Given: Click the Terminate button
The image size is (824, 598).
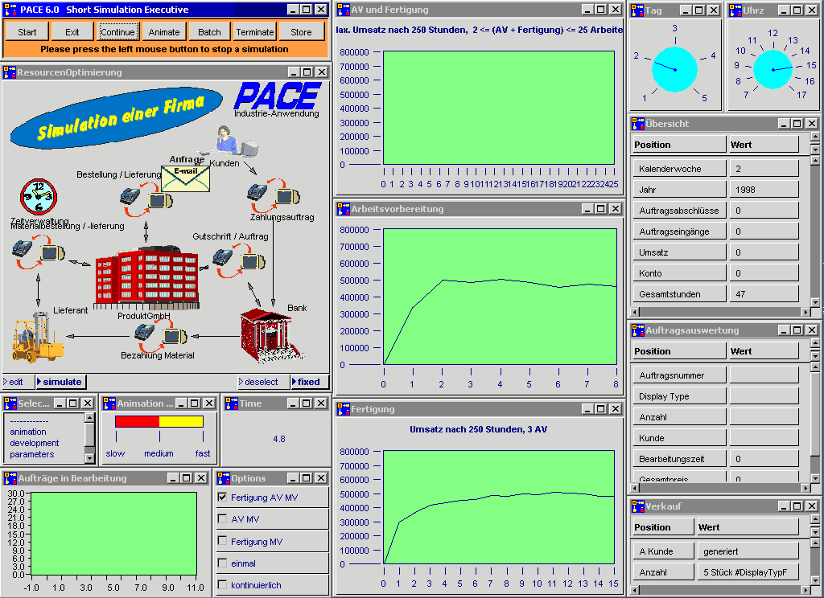Looking at the screenshot, I should (x=255, y=32).
